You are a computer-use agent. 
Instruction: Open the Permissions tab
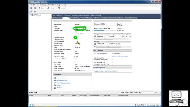click(133, 18)
